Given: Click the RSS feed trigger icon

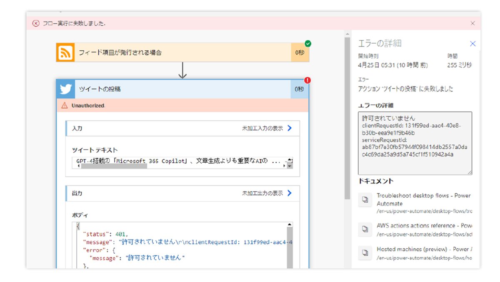Looking at the screenshot, I should tap(65, 52).
